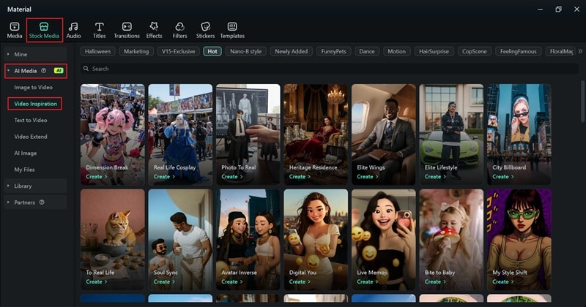Click Create on Heritage Residence card
Image resolution: width=586 pixels, height=307 pixels.
300,177
